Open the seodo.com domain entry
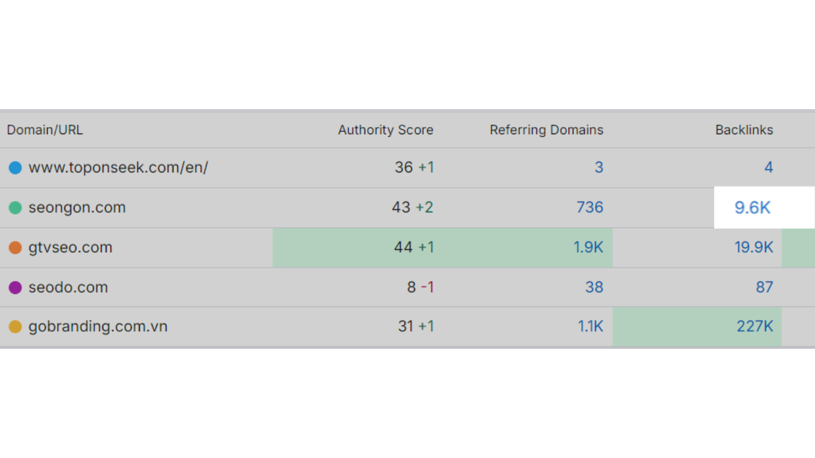Image resolution: width=815 pixels, height=458 pixels. point(68,287)
